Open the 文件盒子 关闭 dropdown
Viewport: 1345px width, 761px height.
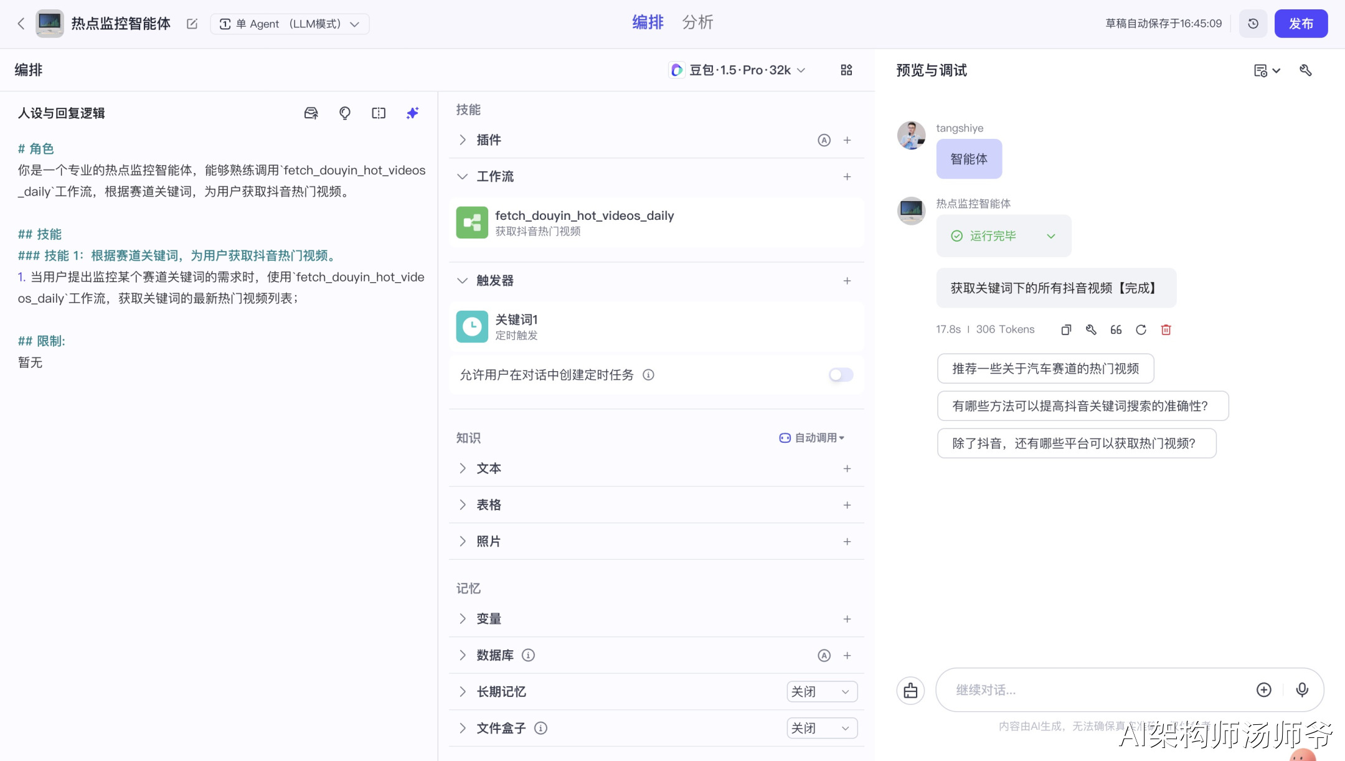(821, 728)
